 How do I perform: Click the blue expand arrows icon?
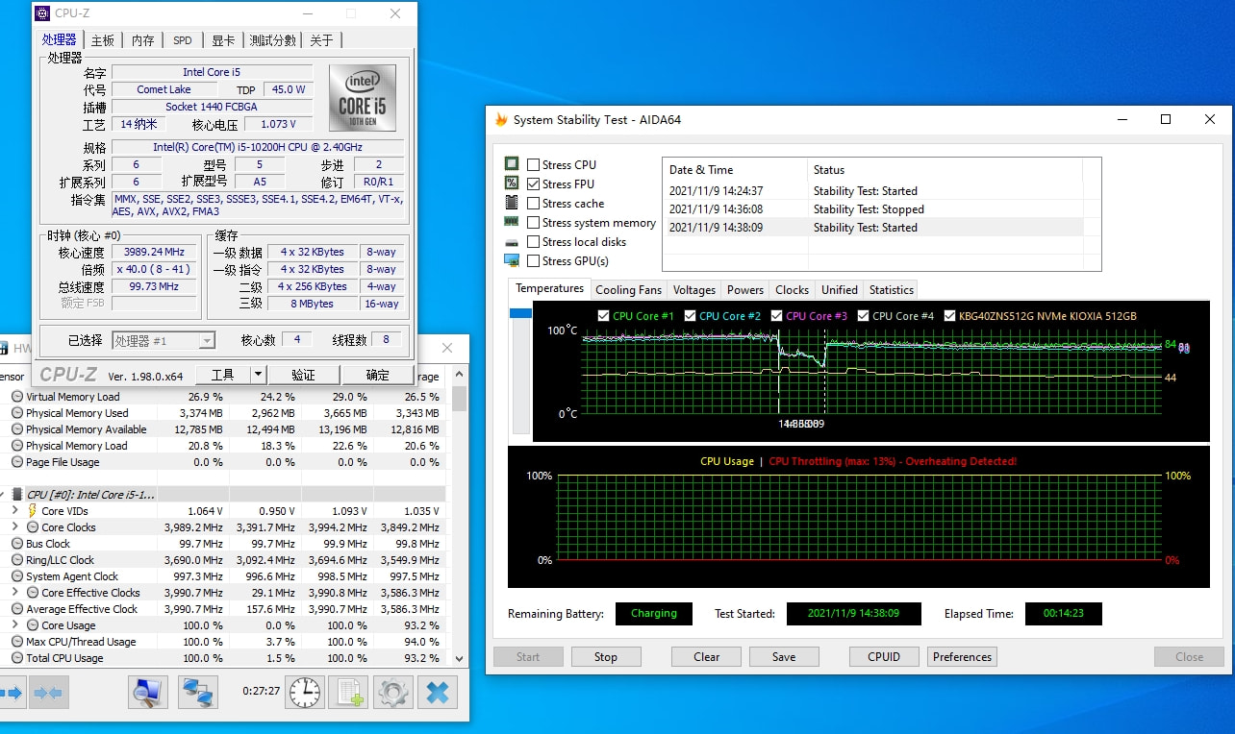(12, 692)
